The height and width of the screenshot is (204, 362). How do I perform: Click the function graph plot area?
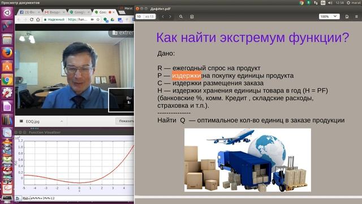tap(79, 164)
